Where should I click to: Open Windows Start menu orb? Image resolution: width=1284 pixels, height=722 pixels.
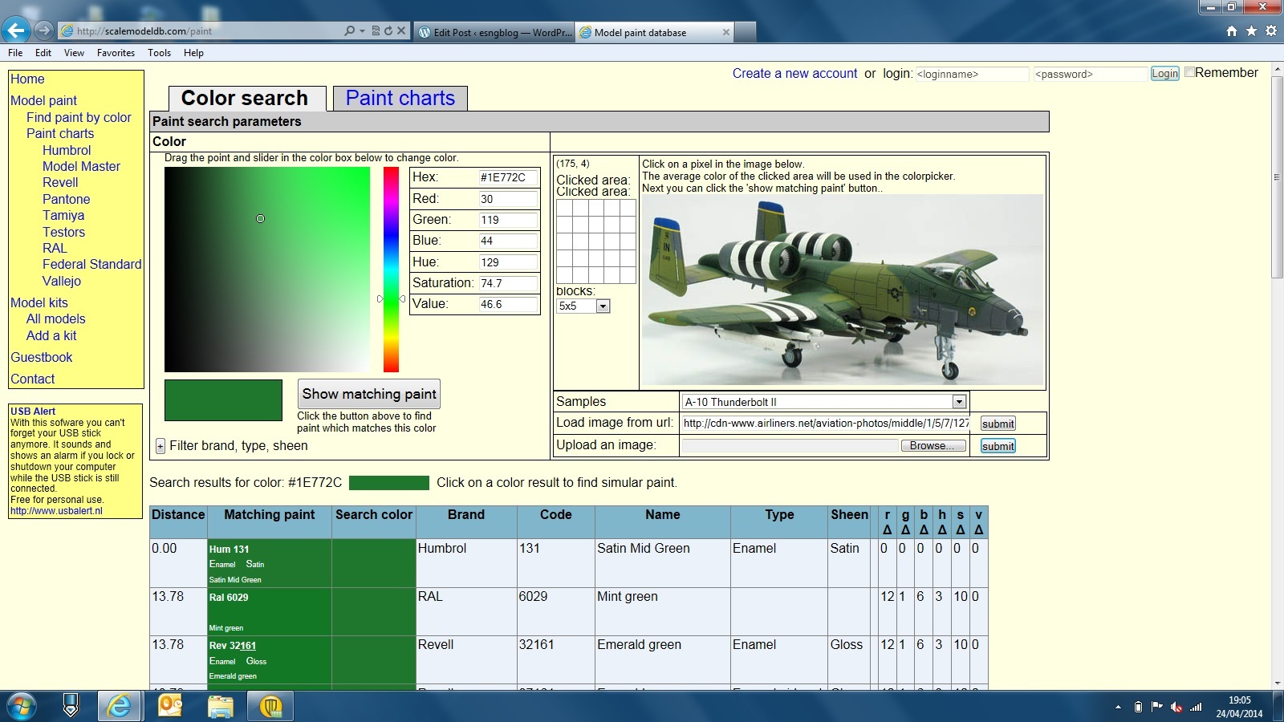(22, 706)
